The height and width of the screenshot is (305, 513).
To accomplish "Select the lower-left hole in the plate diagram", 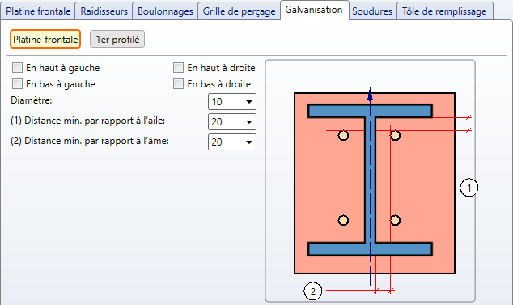I will 343,220.
